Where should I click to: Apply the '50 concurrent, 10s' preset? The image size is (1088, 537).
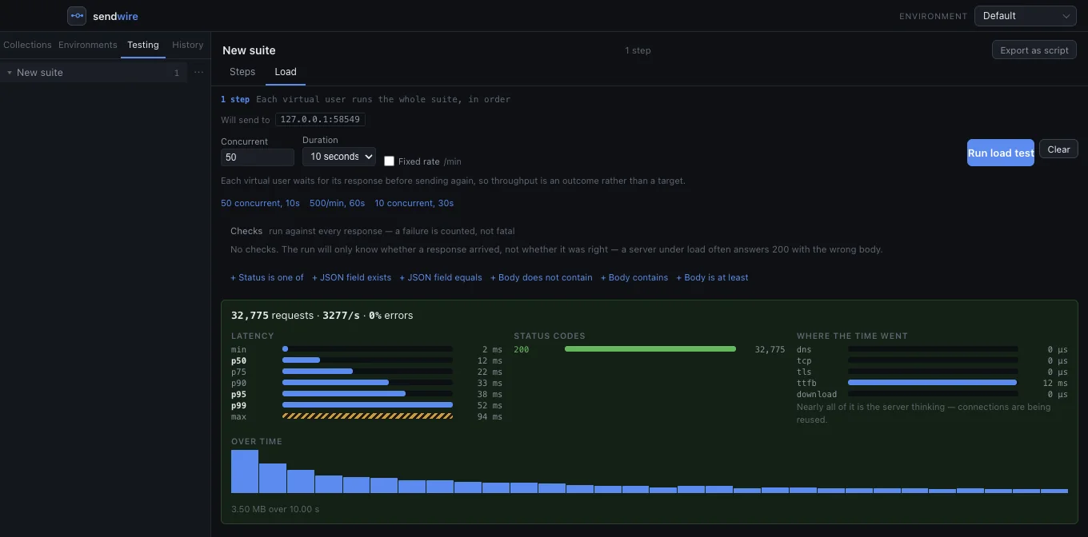pyautogui.click(x=260, y=203)
